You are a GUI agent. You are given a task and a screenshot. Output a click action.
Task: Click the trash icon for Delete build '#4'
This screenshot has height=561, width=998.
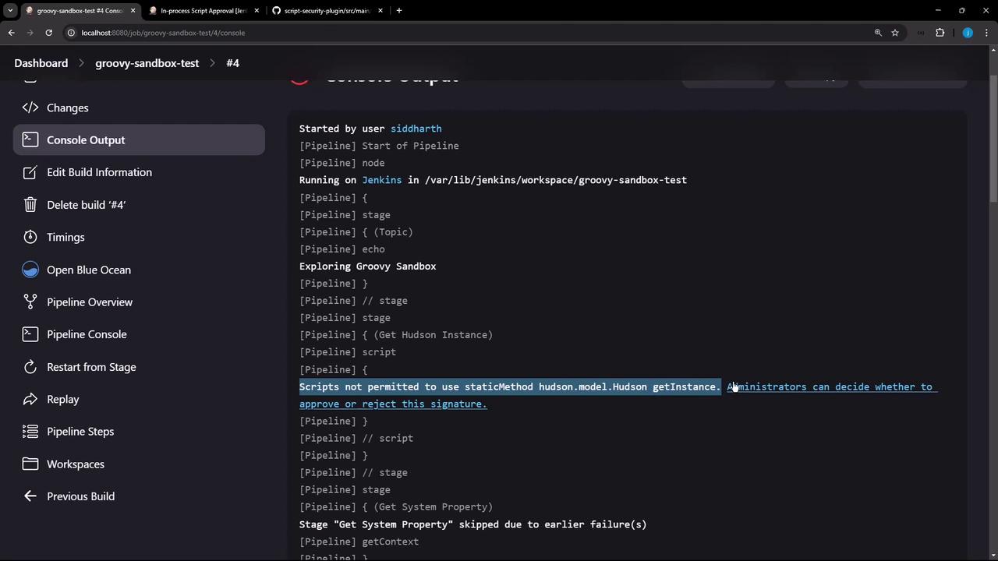(30, 205)
